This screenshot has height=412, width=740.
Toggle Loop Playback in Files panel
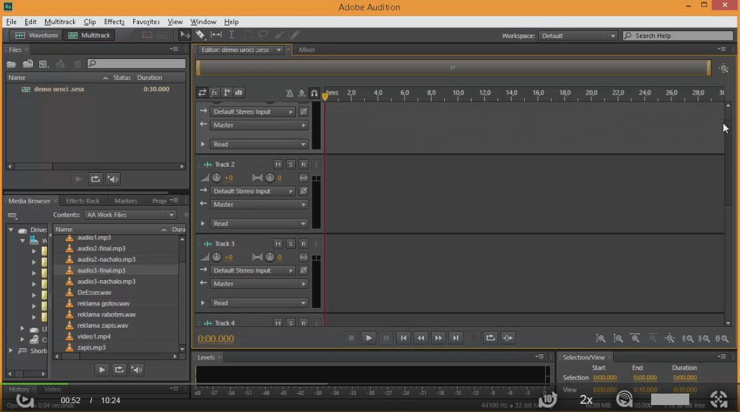click(95, 179)
